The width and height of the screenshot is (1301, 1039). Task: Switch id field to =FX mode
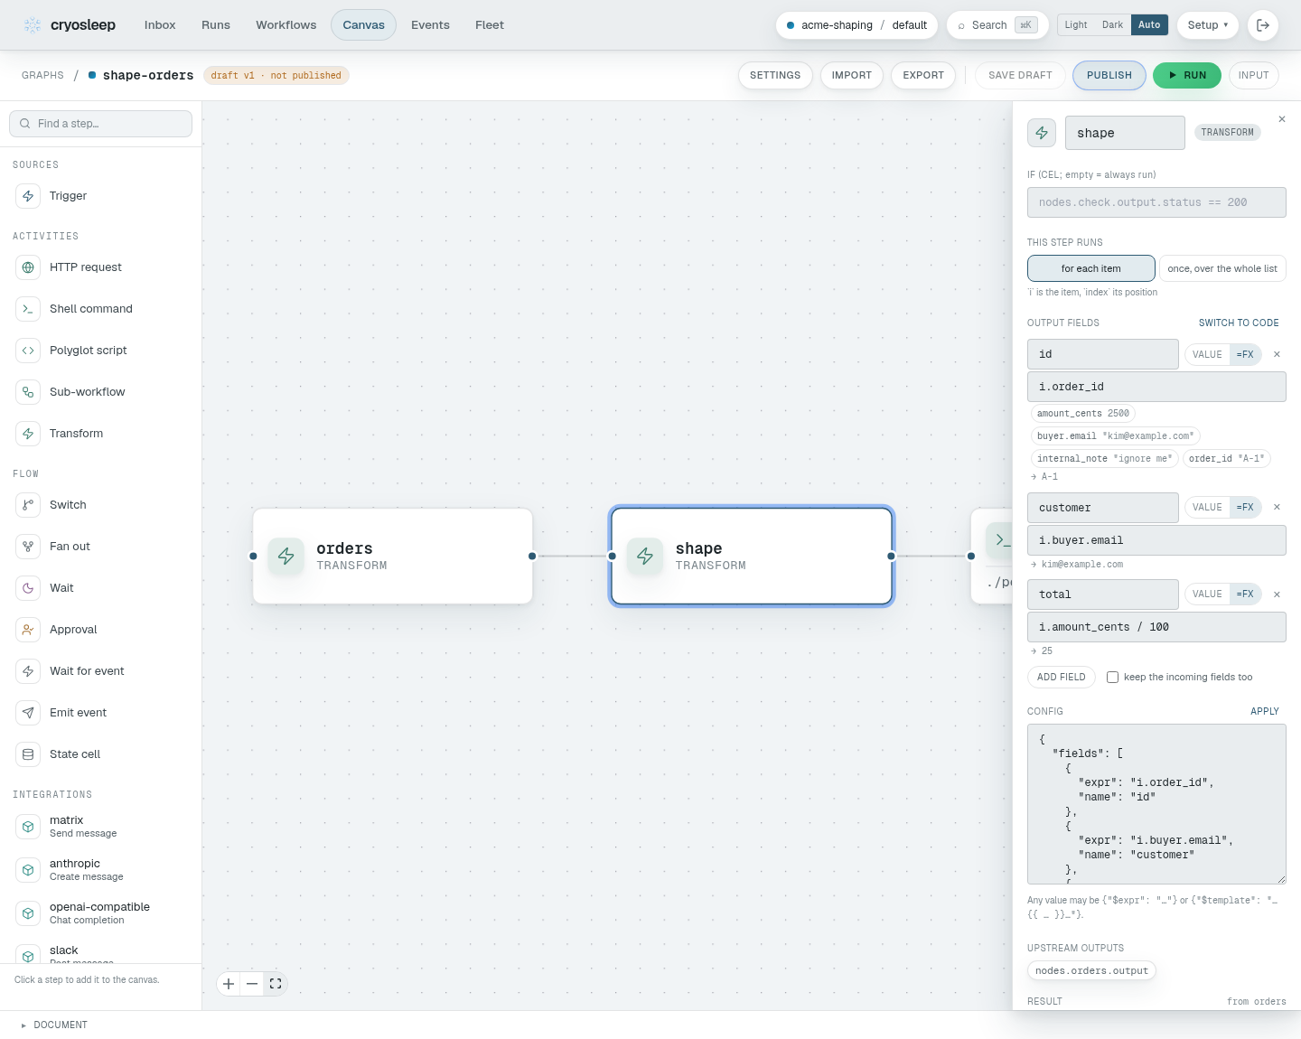pos(1245,354)
